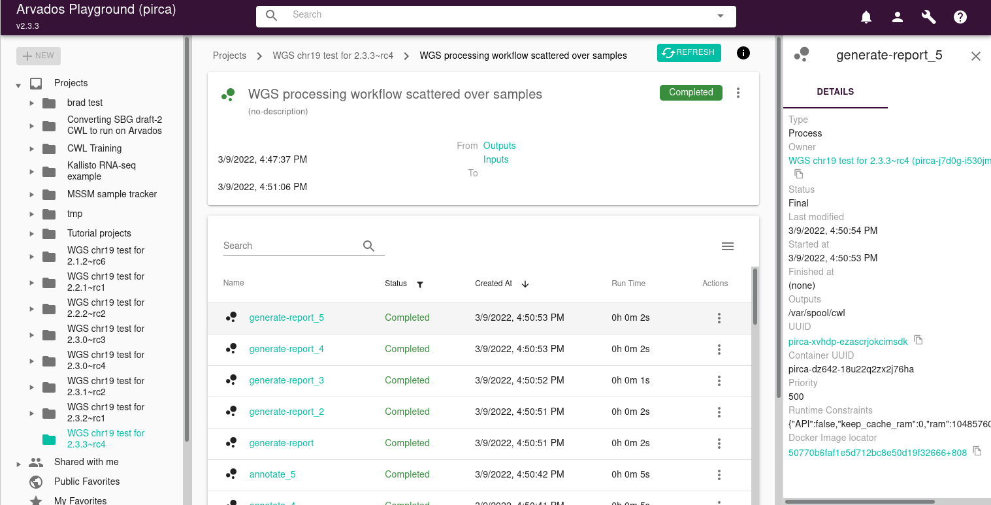Open actions menu for generate-report_3
991x505 pixels.
pos(719,381)
